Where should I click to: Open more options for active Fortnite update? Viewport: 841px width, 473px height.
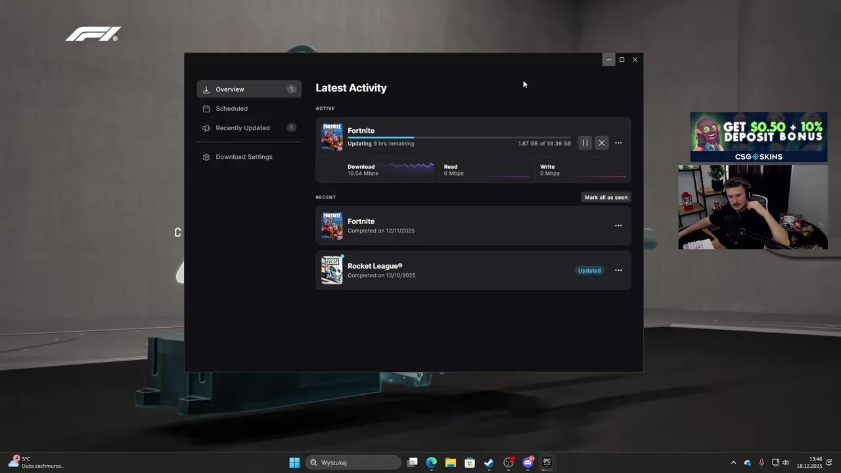pyautogui.click(x=618, y=143)
